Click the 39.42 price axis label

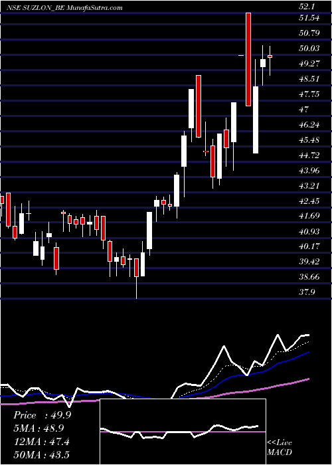click(x=309, y=262)
